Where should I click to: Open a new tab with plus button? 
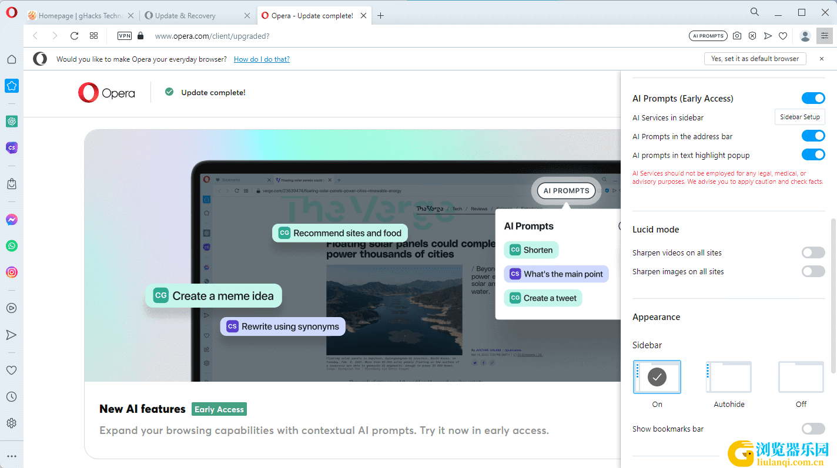pos(380,16)
